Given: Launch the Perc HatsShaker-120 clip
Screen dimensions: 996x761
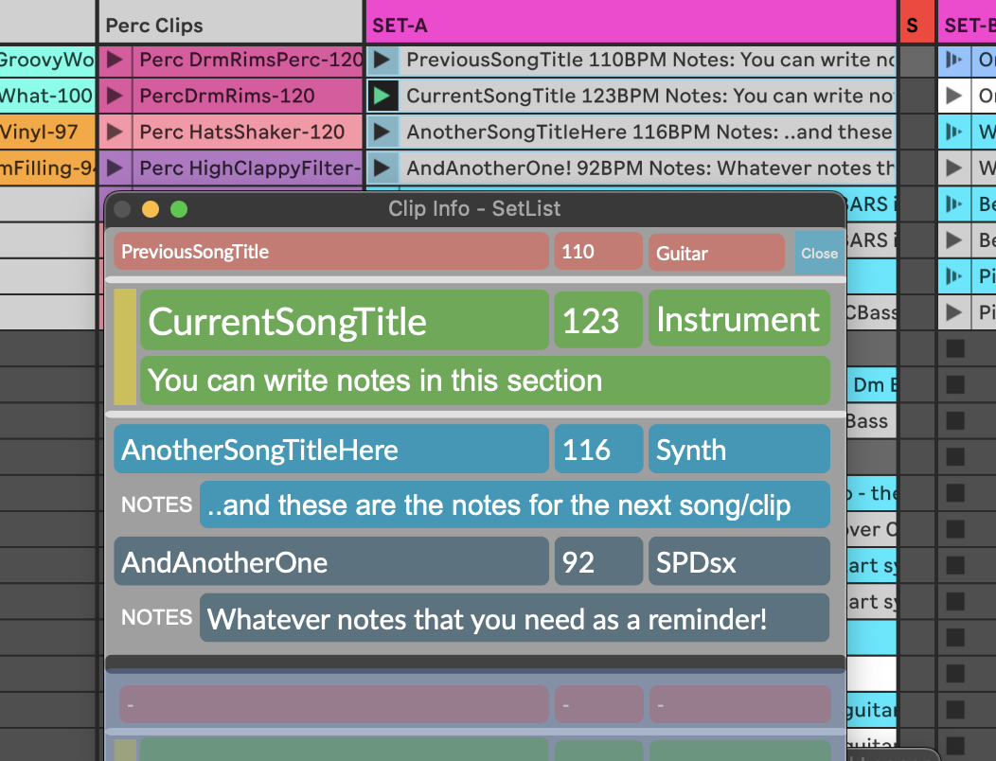Looking at the screenshot, I should (115, 133).
